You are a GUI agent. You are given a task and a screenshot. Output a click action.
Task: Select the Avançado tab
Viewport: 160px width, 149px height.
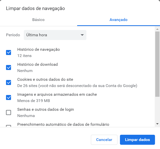[x=118, y=20]
